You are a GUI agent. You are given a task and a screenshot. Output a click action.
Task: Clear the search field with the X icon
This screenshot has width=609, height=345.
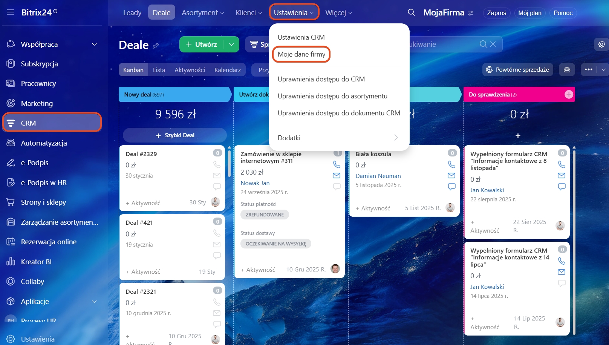(493, 44)
